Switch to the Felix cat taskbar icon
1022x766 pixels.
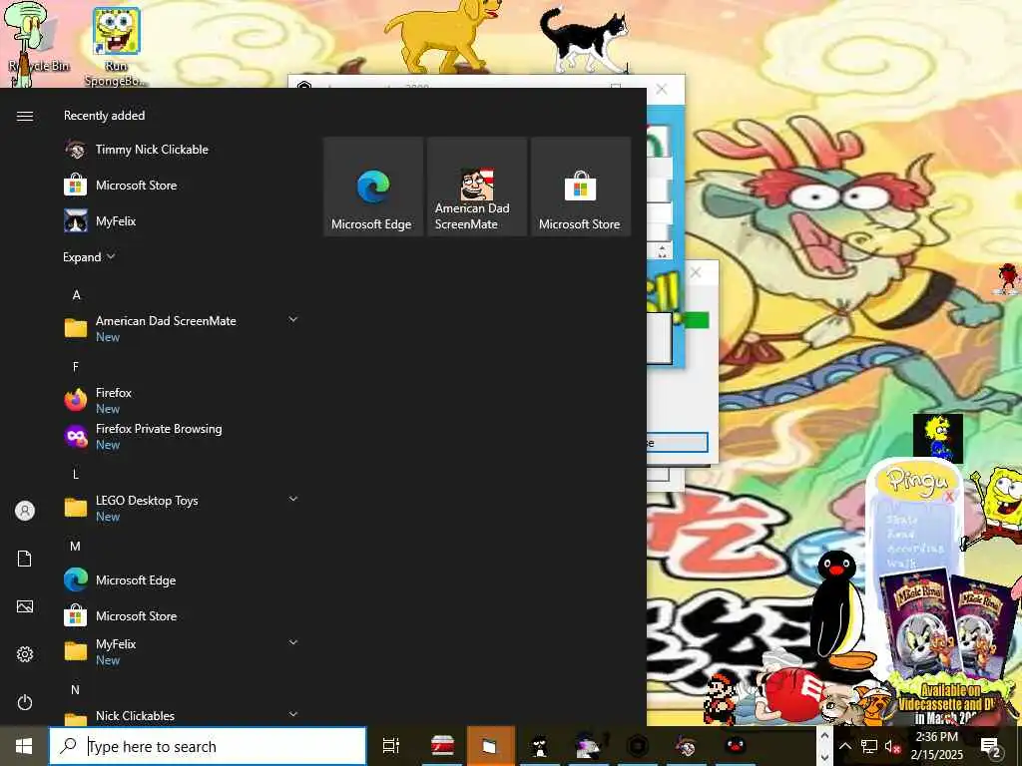tap(539, 746)
